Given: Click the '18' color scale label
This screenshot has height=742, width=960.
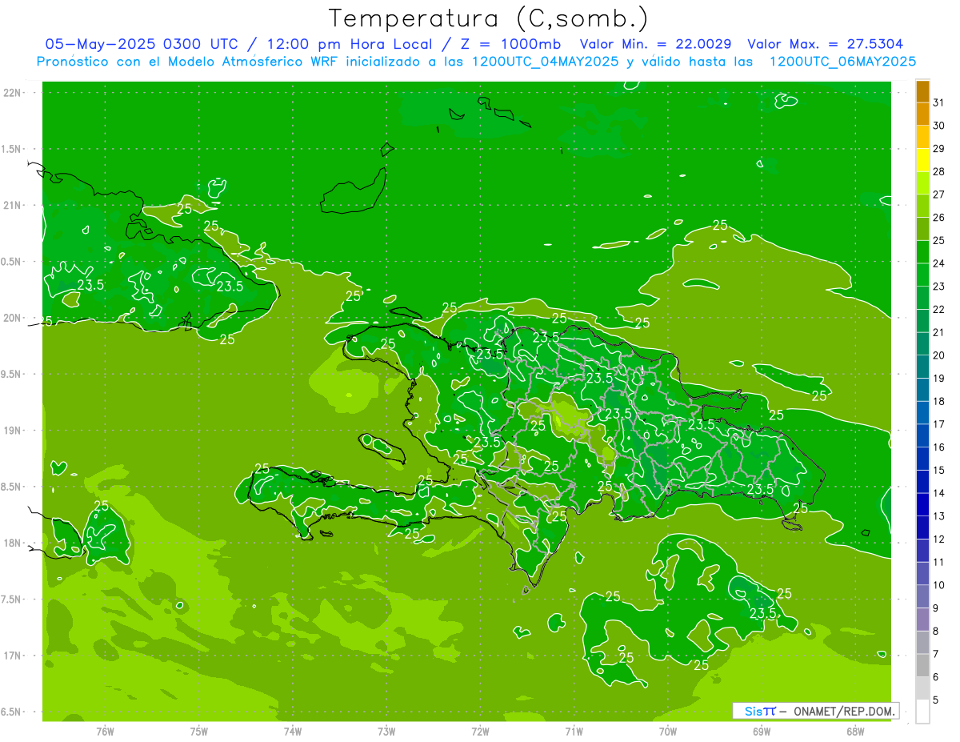Looking at the screenshot, I should 939,401.
